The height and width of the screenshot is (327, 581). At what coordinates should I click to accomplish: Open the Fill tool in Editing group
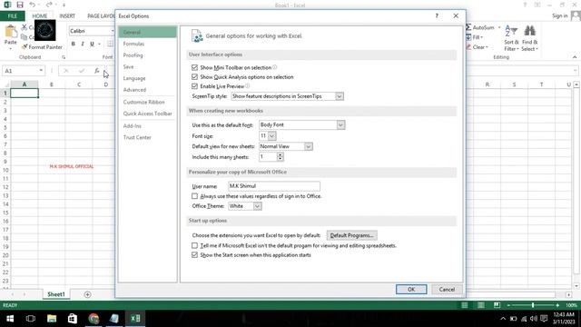[x=474, y=37]
